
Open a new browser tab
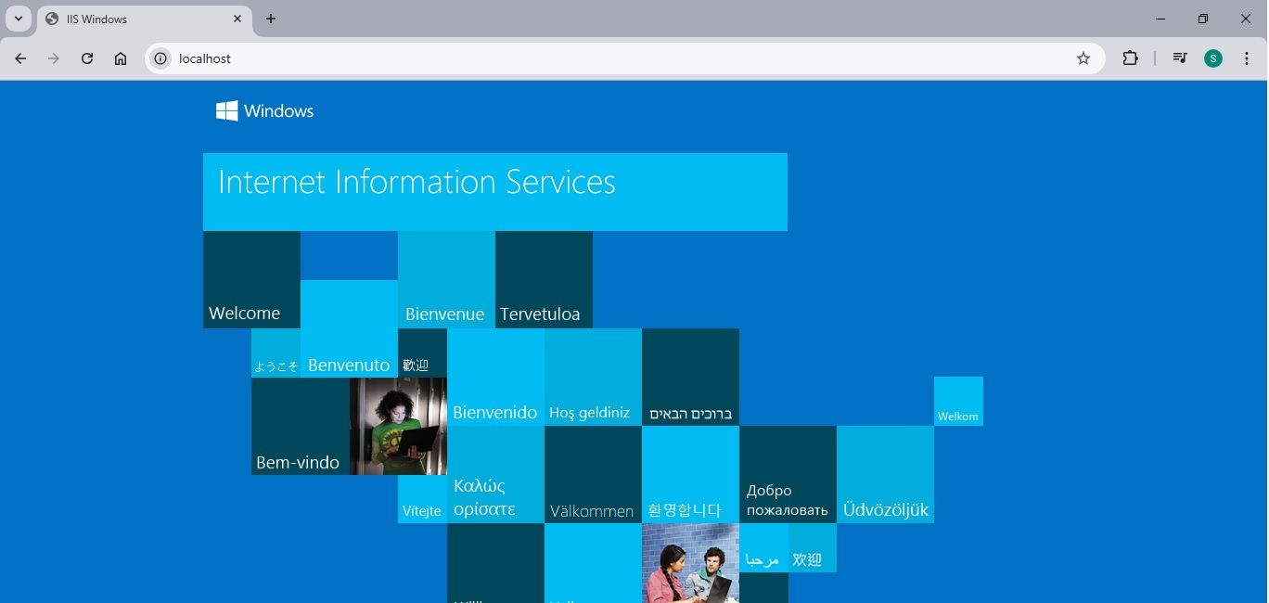(x=270, y=19)
